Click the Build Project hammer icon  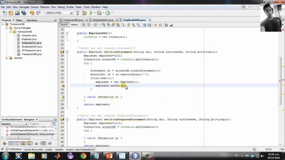(77, 13)
